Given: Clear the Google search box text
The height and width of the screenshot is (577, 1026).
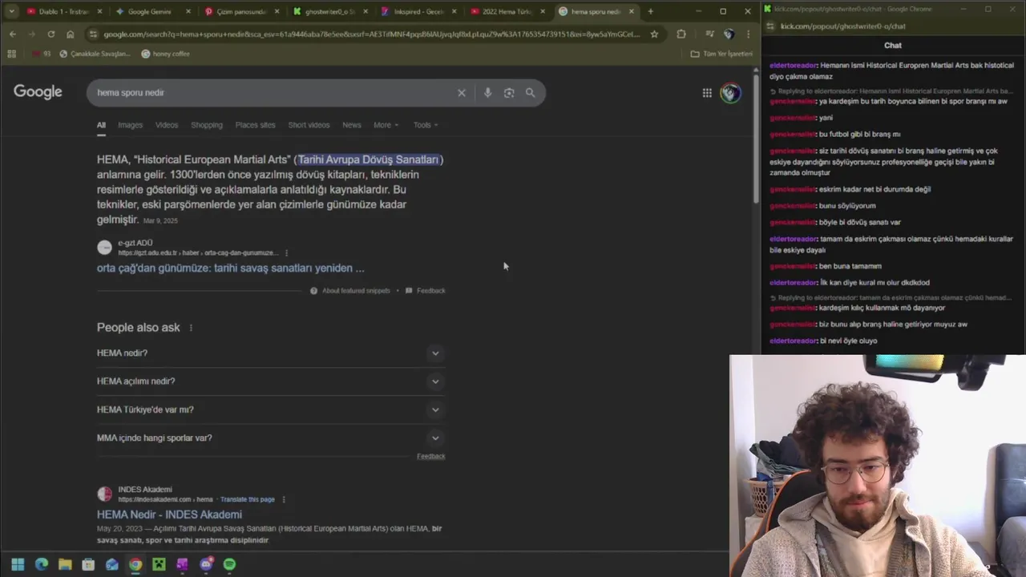Looking at the screenshot, I should [462, 93].
